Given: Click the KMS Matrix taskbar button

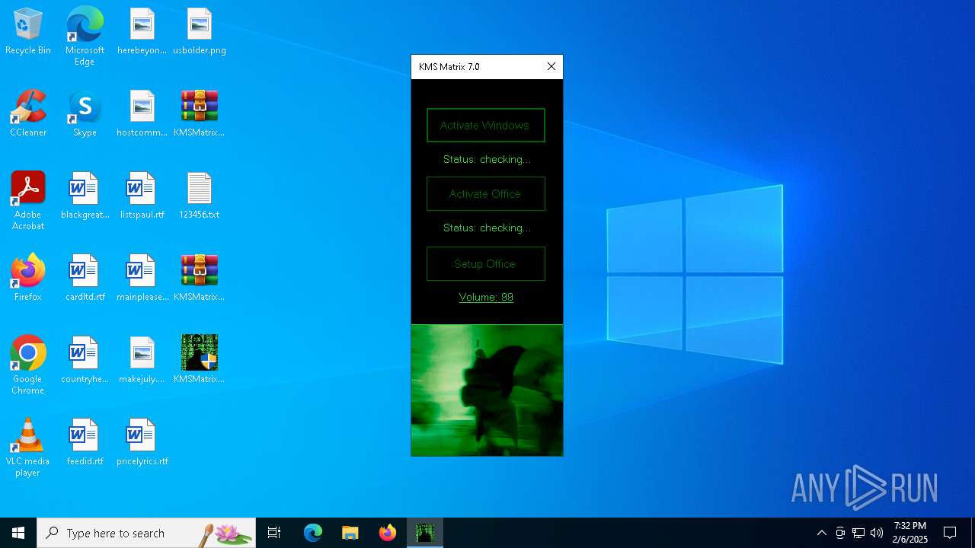Looking at the screenshot, I should 425,533.
